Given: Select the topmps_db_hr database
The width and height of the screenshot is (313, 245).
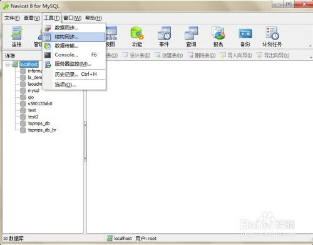Looking at the screenshot, I should [x=42, y=130].
